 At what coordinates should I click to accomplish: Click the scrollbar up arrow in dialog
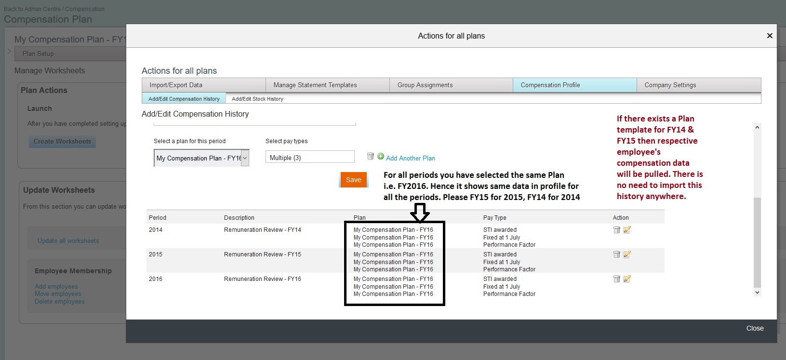pyautogui.click(x=757, y=128)
